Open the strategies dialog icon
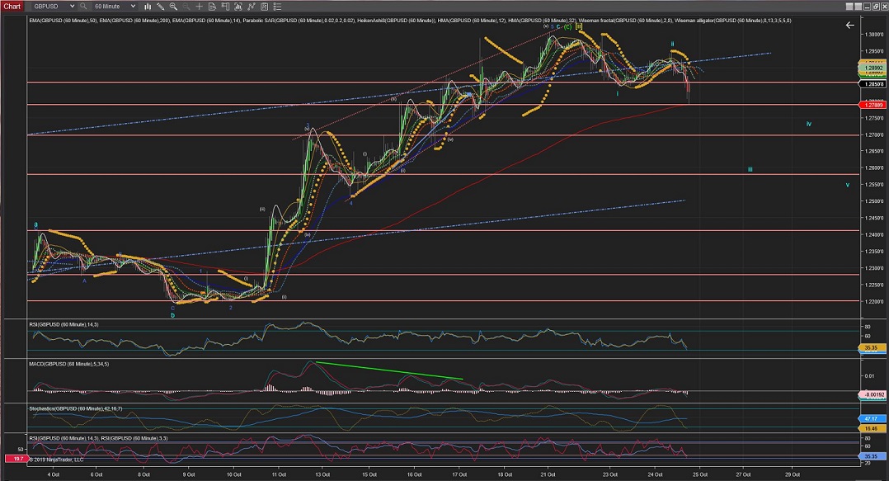Image resolution: width=889 pixels, height=481 pixels. (252, 7)
